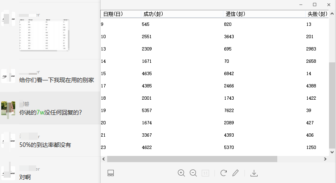The height and width of the screenshot is (183, 336).
Task: Click the bounce value 2466
Action: click(x=229, y=86)
